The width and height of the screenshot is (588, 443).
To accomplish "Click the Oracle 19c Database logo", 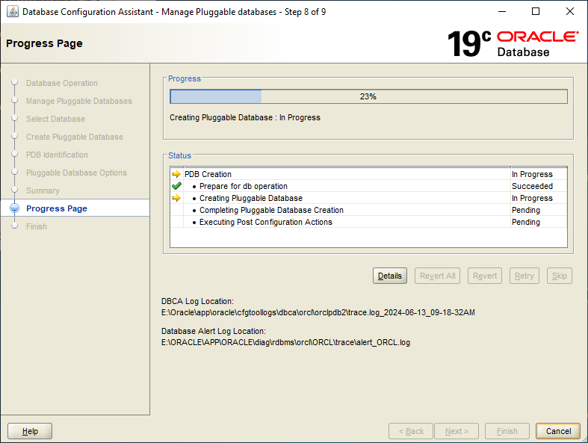I will pyautogui.click(x=513, y=43).
